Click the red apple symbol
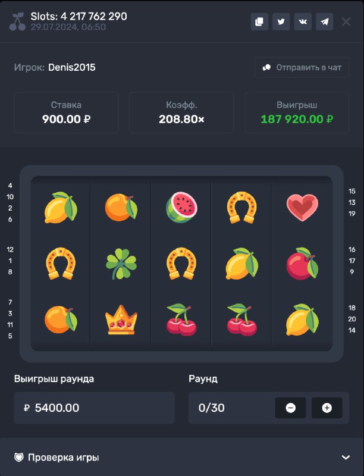The image size is (364, 476). [302, 263]
